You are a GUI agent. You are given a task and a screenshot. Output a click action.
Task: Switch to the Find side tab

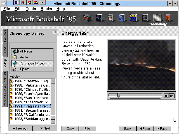[x=5, y=50]
